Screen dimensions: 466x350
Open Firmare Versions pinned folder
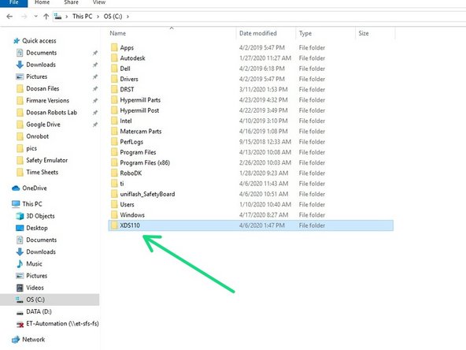pos(47,100)
